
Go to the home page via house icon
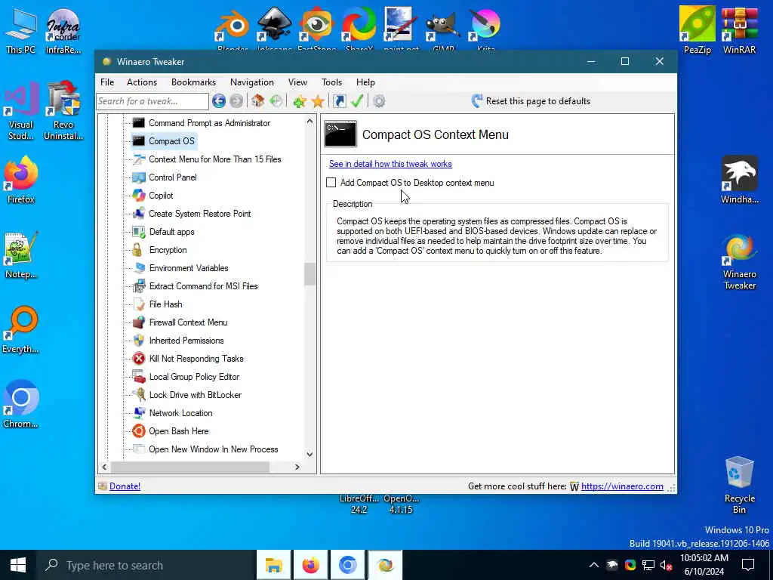click(258, 101)
